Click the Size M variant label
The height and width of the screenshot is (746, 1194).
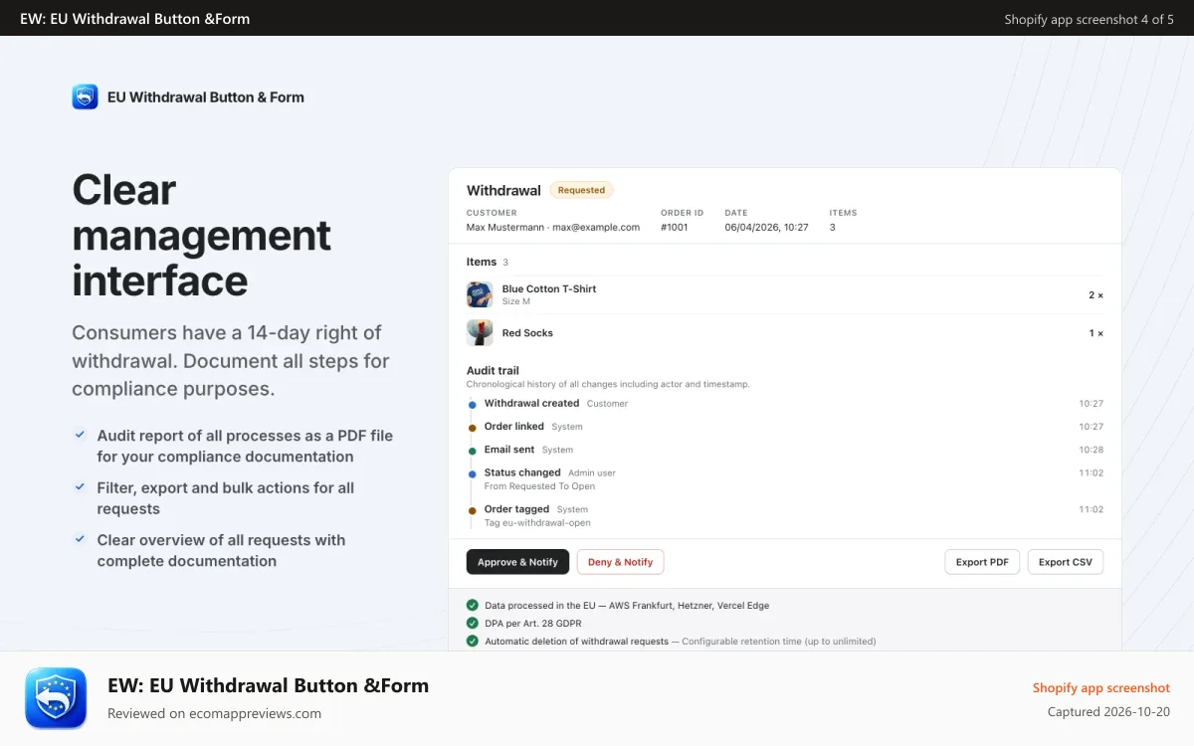point(515,301)
